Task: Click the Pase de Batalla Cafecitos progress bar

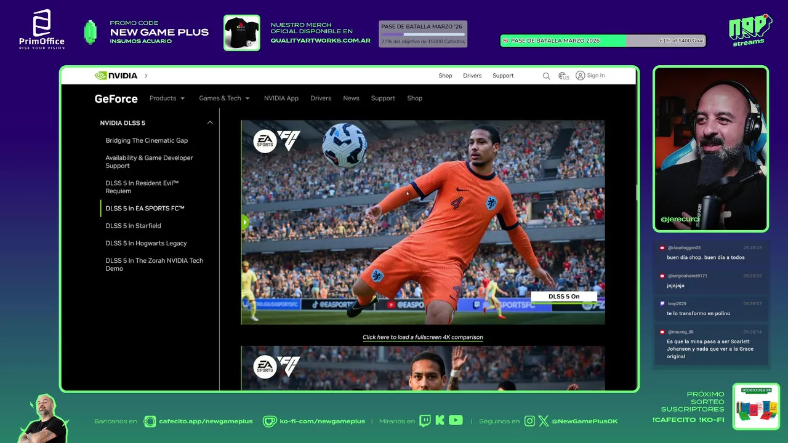Action: [x=423, y=34]
